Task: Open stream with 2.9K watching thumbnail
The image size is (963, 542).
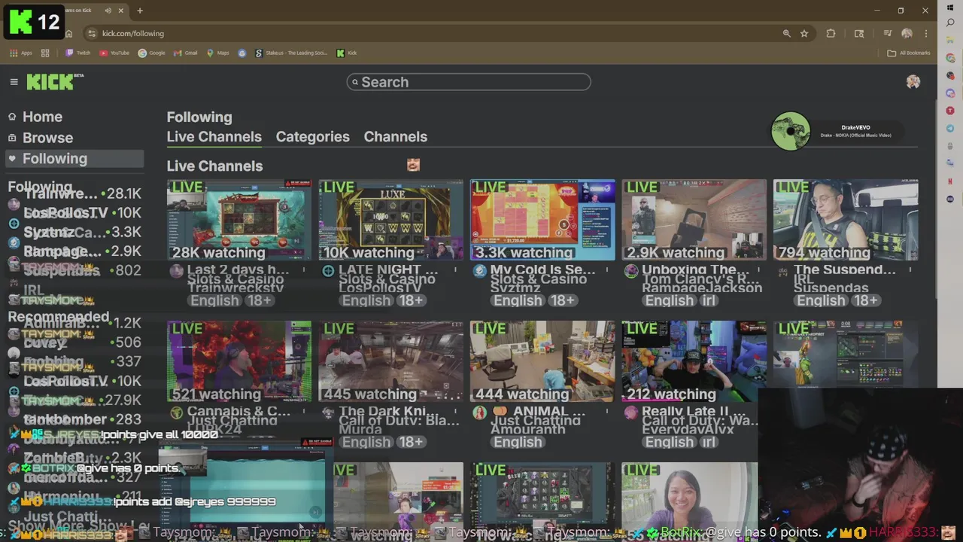Action: [694, 220]
